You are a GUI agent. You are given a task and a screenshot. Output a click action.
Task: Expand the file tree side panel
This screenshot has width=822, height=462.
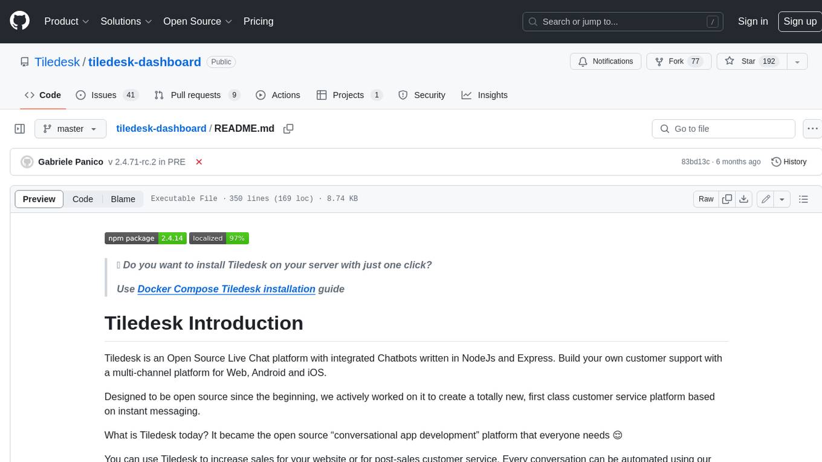coord(19,129)
